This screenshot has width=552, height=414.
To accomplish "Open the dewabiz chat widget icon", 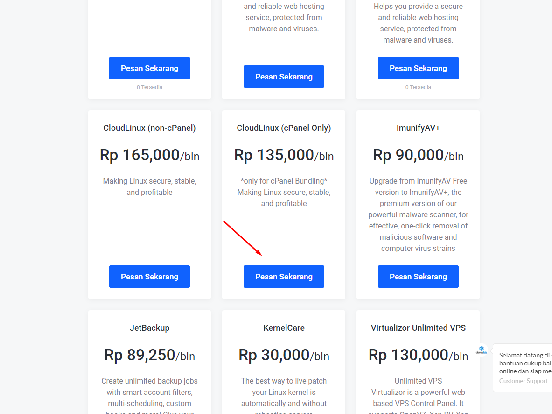I will point(481,350).
